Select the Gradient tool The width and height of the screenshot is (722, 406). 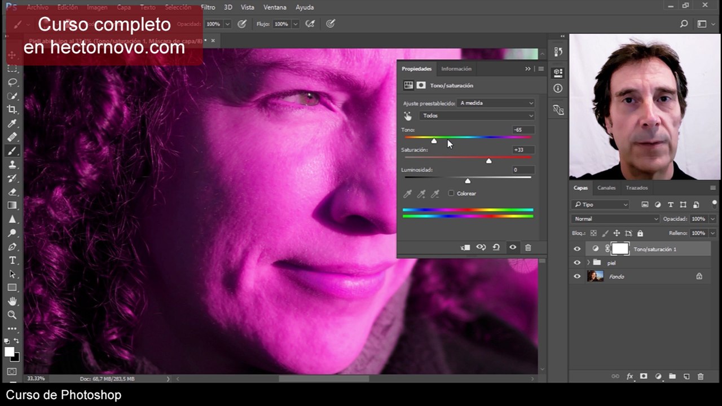(x=12, y=206)
